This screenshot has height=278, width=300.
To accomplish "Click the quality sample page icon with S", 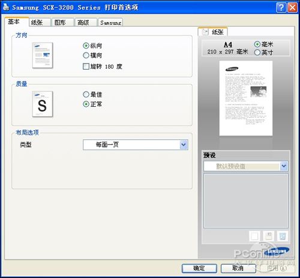I will [43, 104].
